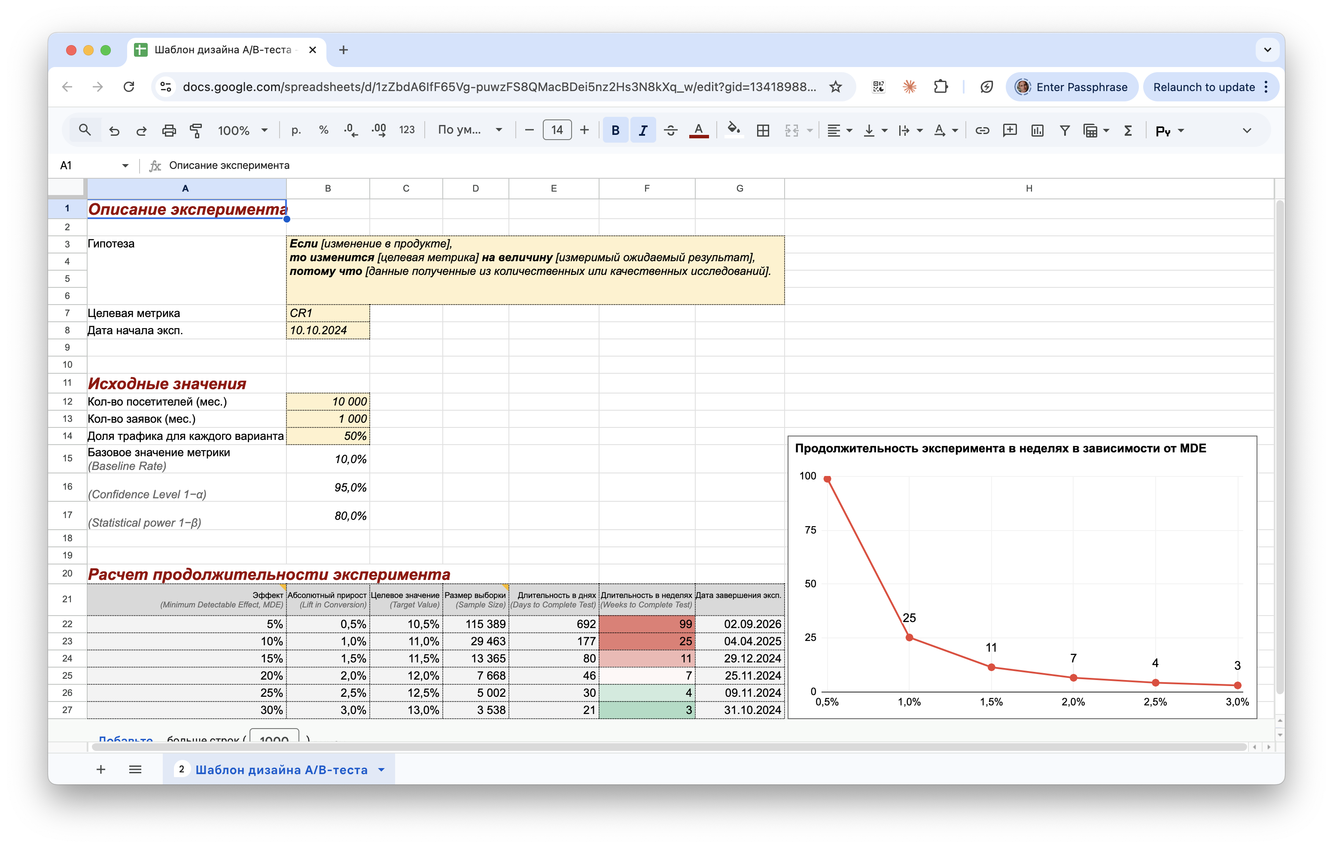Open the cell borders tool
Screen dimensions: 1333x848
tap(763, 131)
